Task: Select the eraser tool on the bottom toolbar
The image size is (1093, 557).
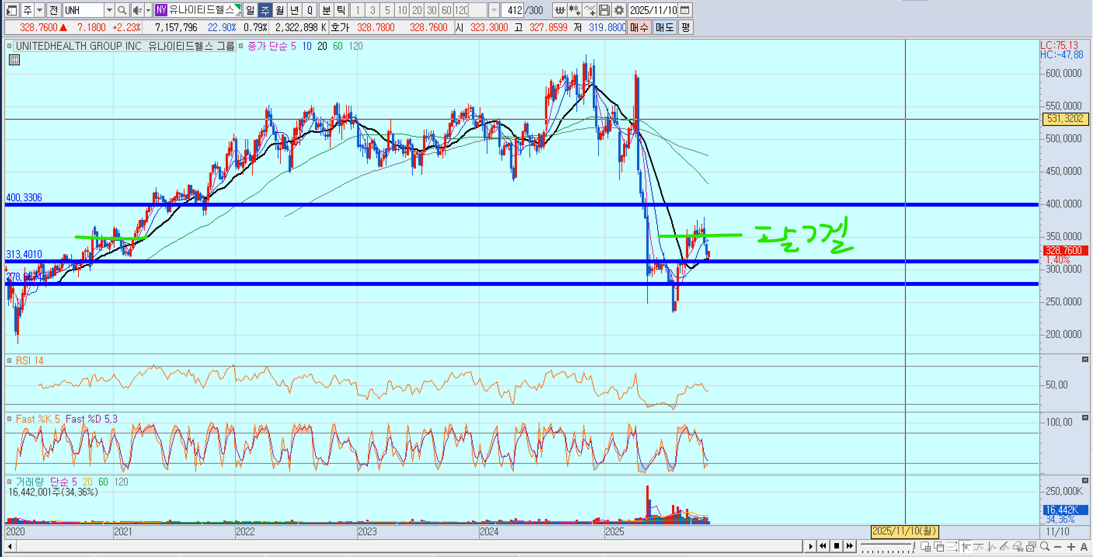Action: [1018, 547]
